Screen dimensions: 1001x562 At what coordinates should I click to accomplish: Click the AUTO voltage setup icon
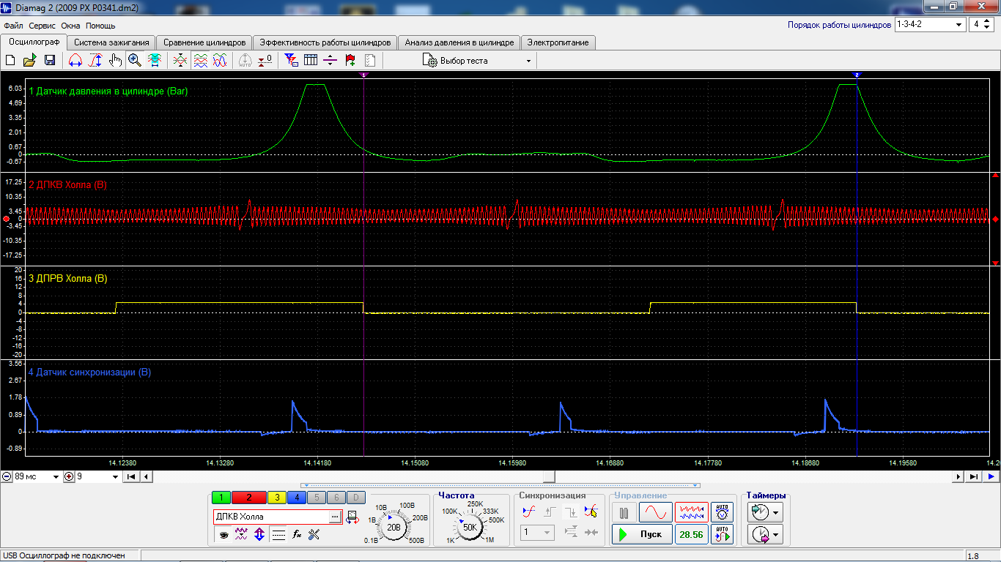tap(722, 512)
